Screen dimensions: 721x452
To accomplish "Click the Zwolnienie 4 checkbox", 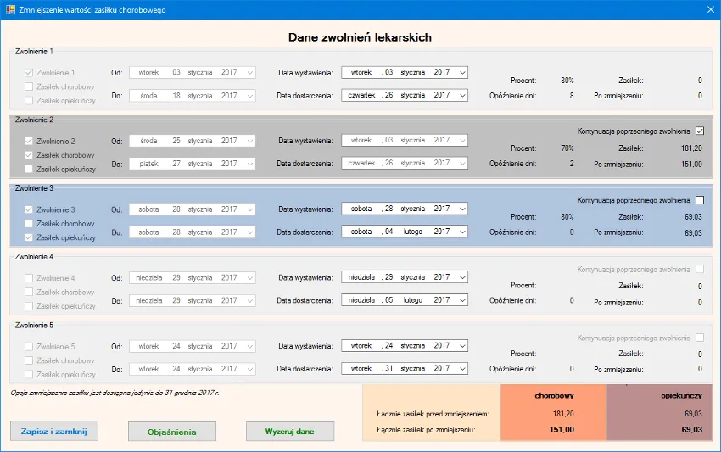I will click(30, 278).
